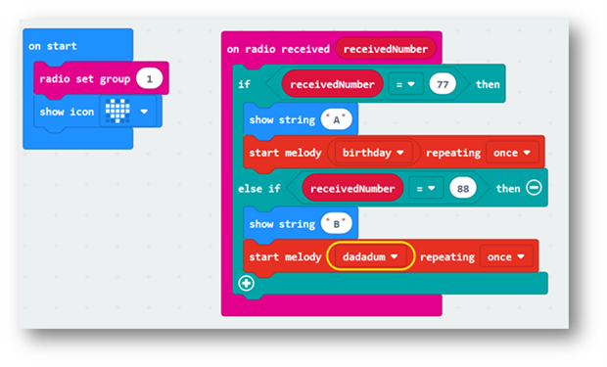Click the heart icon LED preview
This screenshot has width=607, height=367.
[x=117, y=112]
